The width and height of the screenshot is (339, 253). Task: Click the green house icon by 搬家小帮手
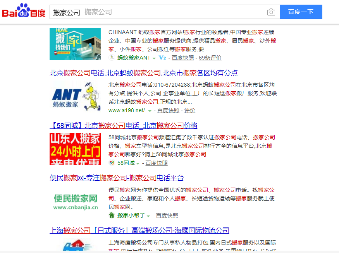tap(112, 215)
